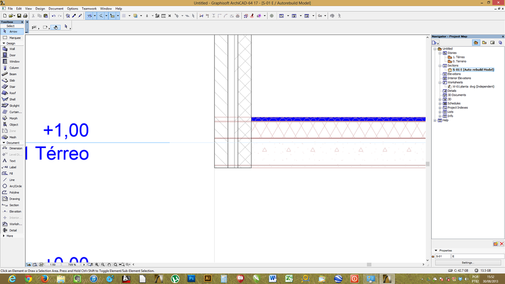Open Photoshop from the taskbar
The image size is (505, 284).
click(191, 278)
